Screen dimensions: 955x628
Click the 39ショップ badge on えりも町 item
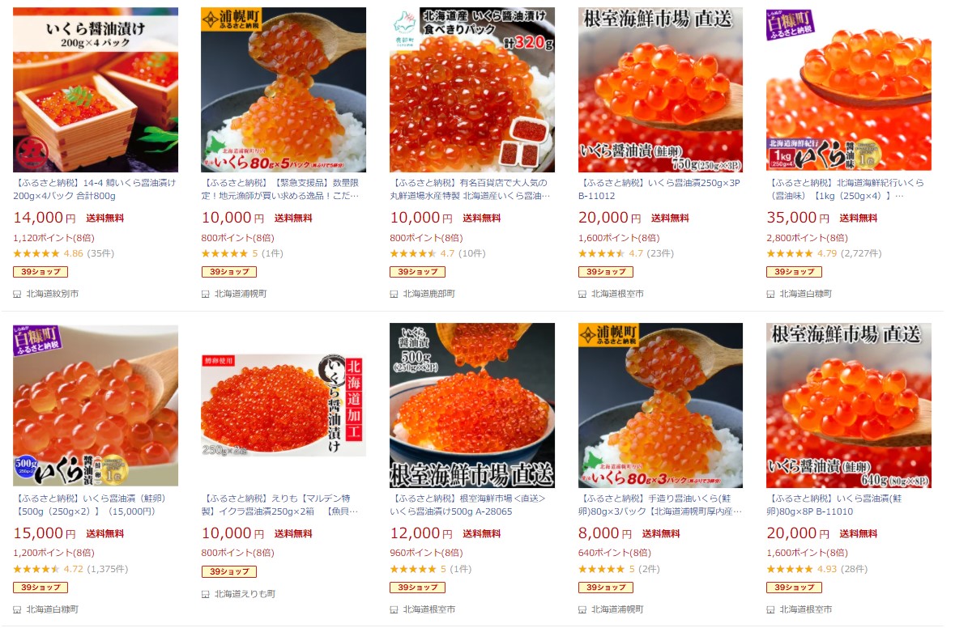(x=228, y=571)
